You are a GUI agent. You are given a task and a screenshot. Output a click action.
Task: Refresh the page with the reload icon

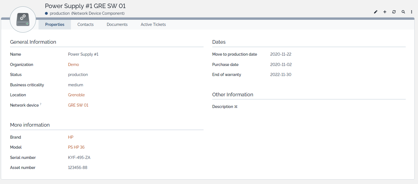tap(394, 12)
